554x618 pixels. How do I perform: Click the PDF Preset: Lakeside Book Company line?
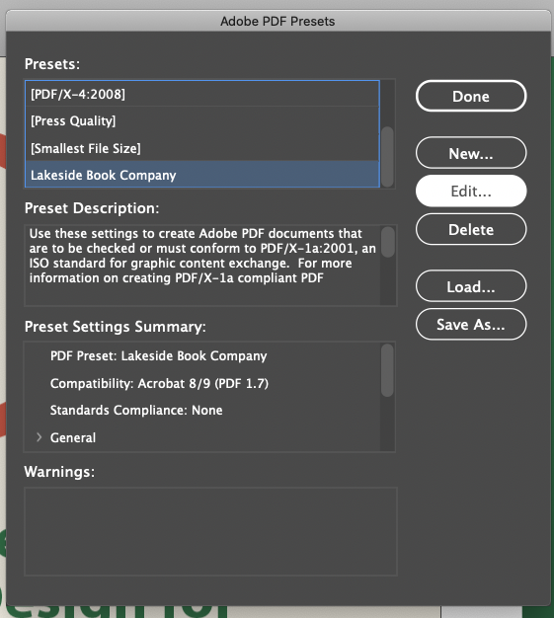click(159, 356)
